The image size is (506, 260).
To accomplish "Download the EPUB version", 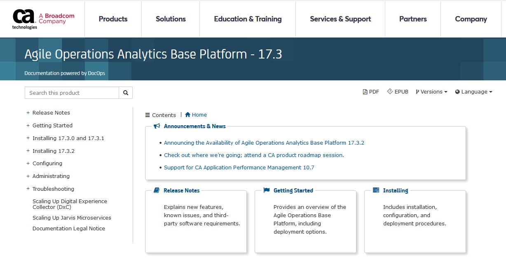I will coord(398,92).
